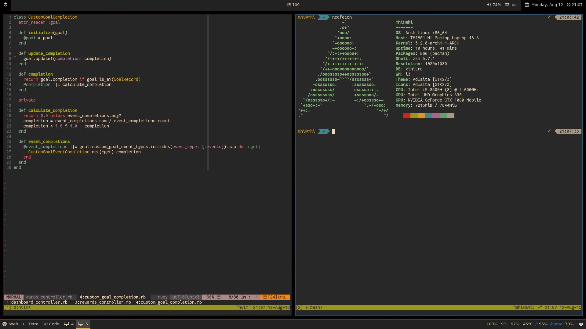This screenshot has height=329, width=586.
Task: Select buffer 3:rewards_controller.rb in tabline
Action: pyautogui.click(x=103, y=302)
